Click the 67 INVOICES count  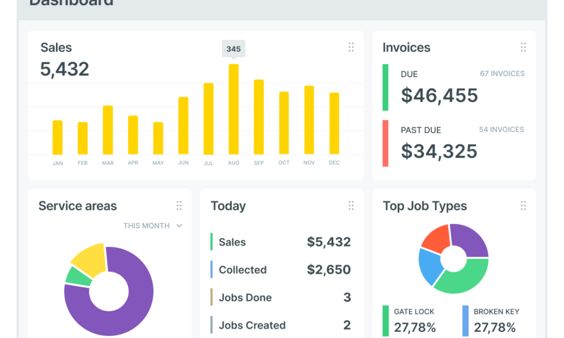[502, 74]
